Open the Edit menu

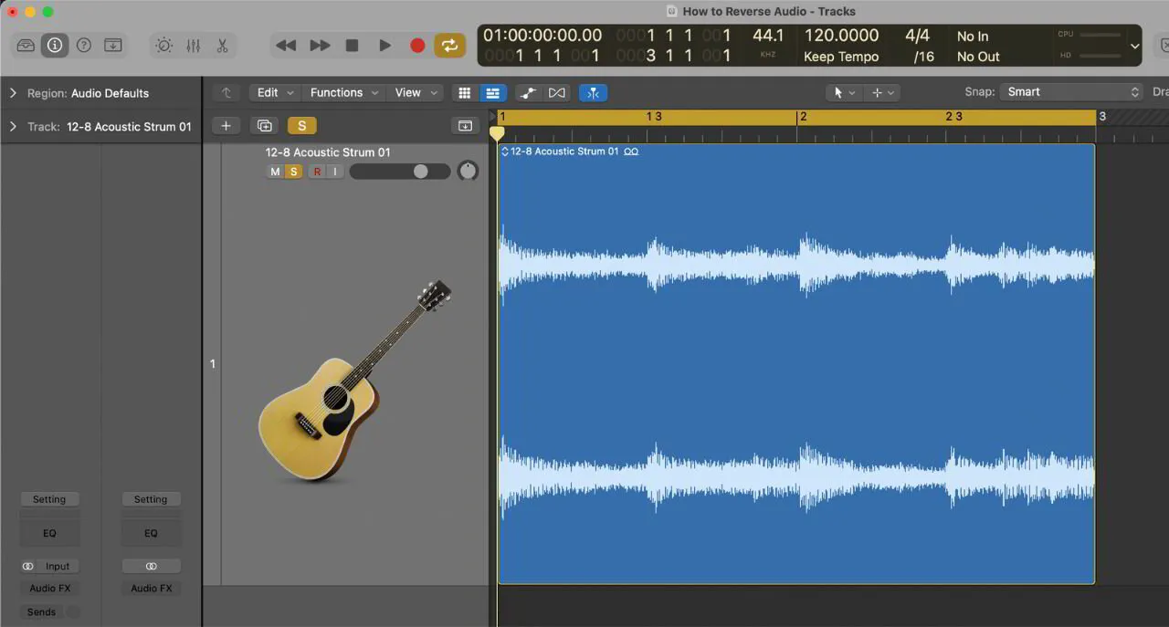click(267, 92)
